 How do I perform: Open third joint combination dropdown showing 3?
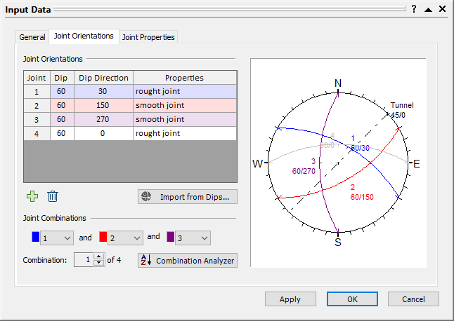[193, 238]
